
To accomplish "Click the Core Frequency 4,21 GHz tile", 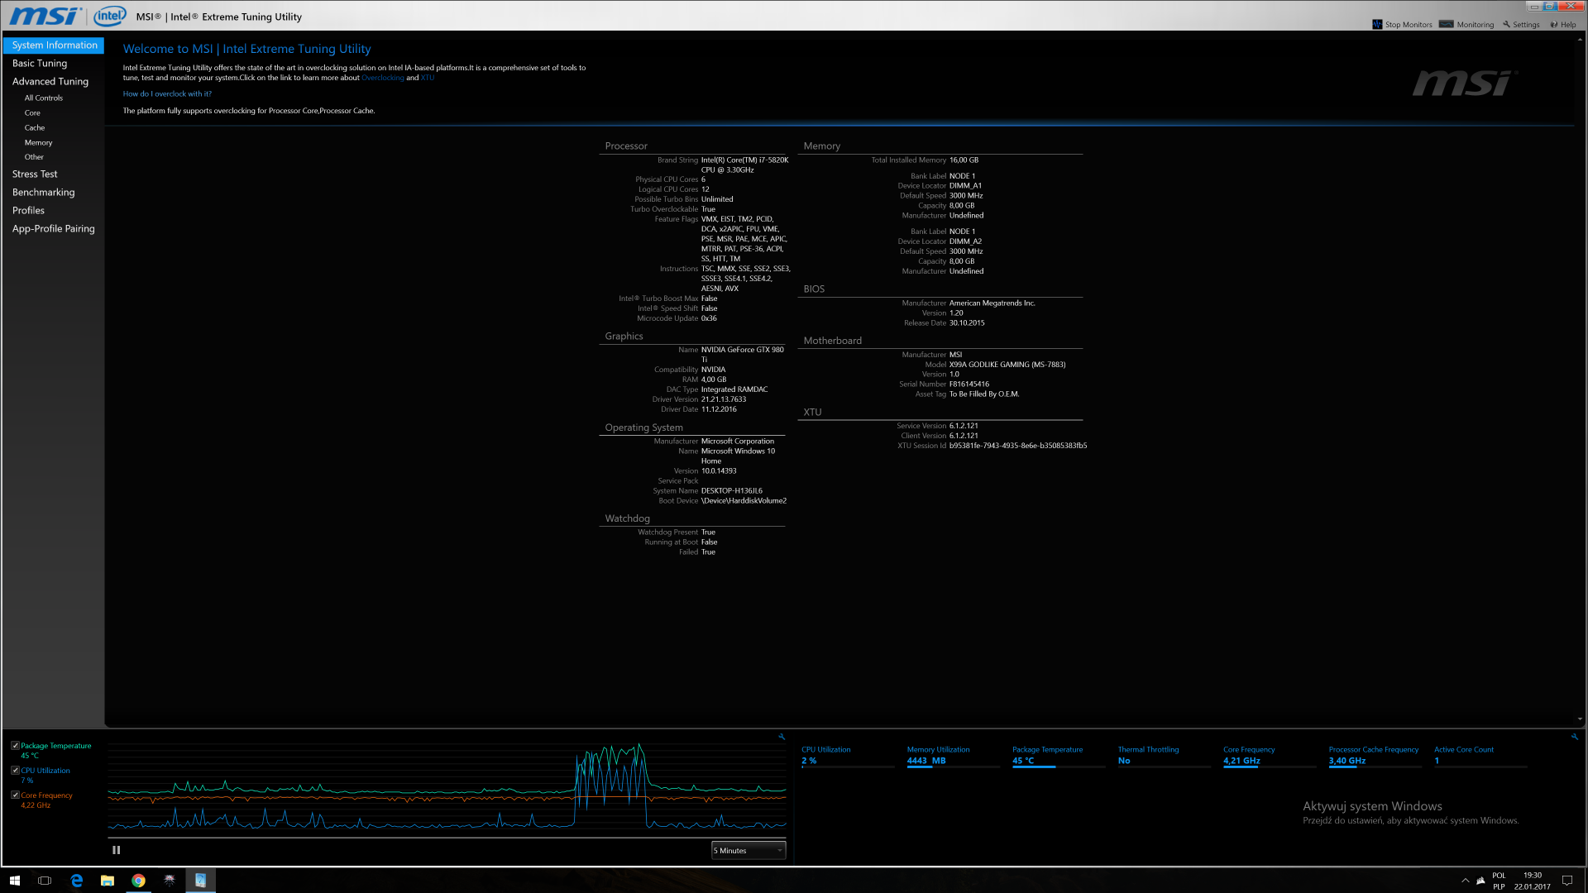I will [1270, 757].
